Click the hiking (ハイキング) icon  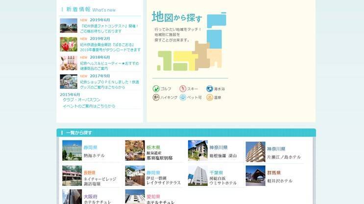click(x=156, y=98)
